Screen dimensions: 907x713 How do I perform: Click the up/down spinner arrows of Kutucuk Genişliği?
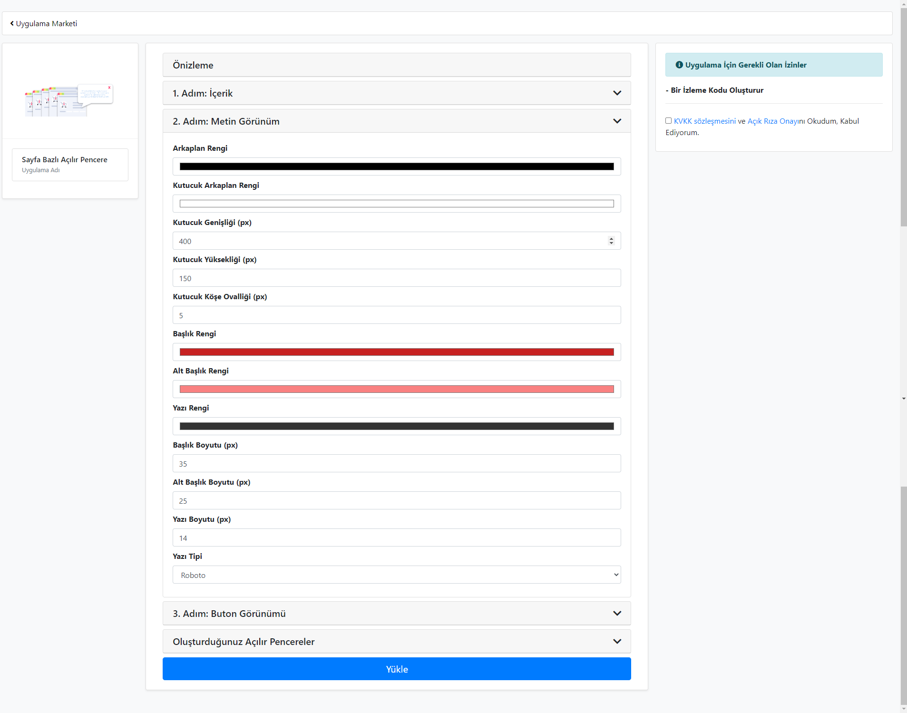pyautogui.click(x=611, y=241)
